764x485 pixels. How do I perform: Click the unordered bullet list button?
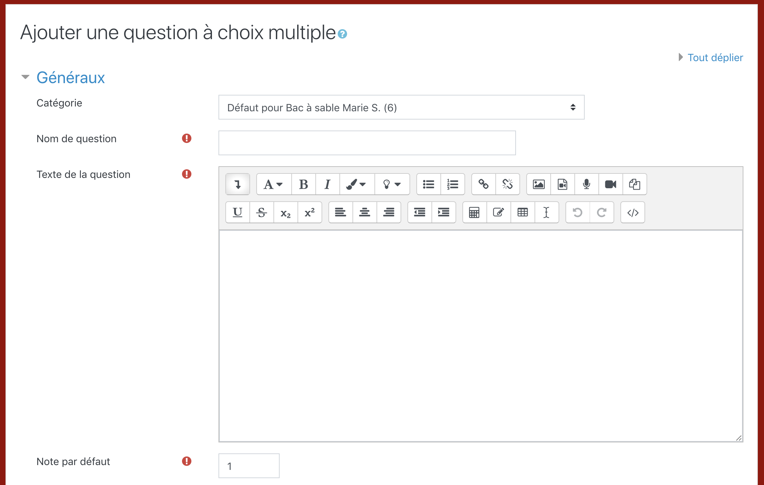(428, 184)
